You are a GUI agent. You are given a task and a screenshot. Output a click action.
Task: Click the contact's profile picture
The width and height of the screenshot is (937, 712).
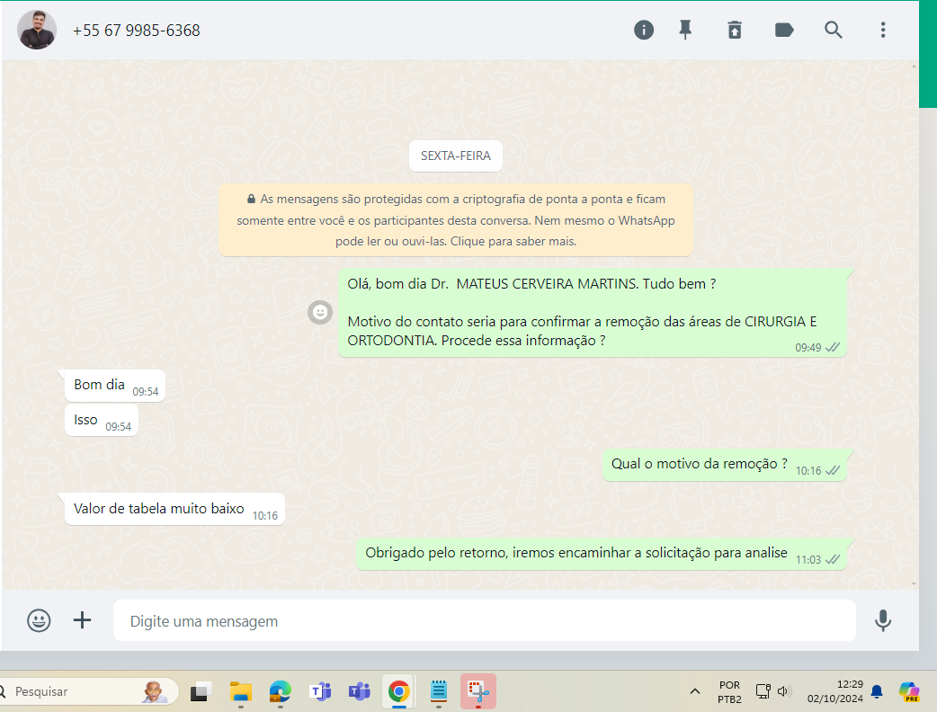point(37,30)
